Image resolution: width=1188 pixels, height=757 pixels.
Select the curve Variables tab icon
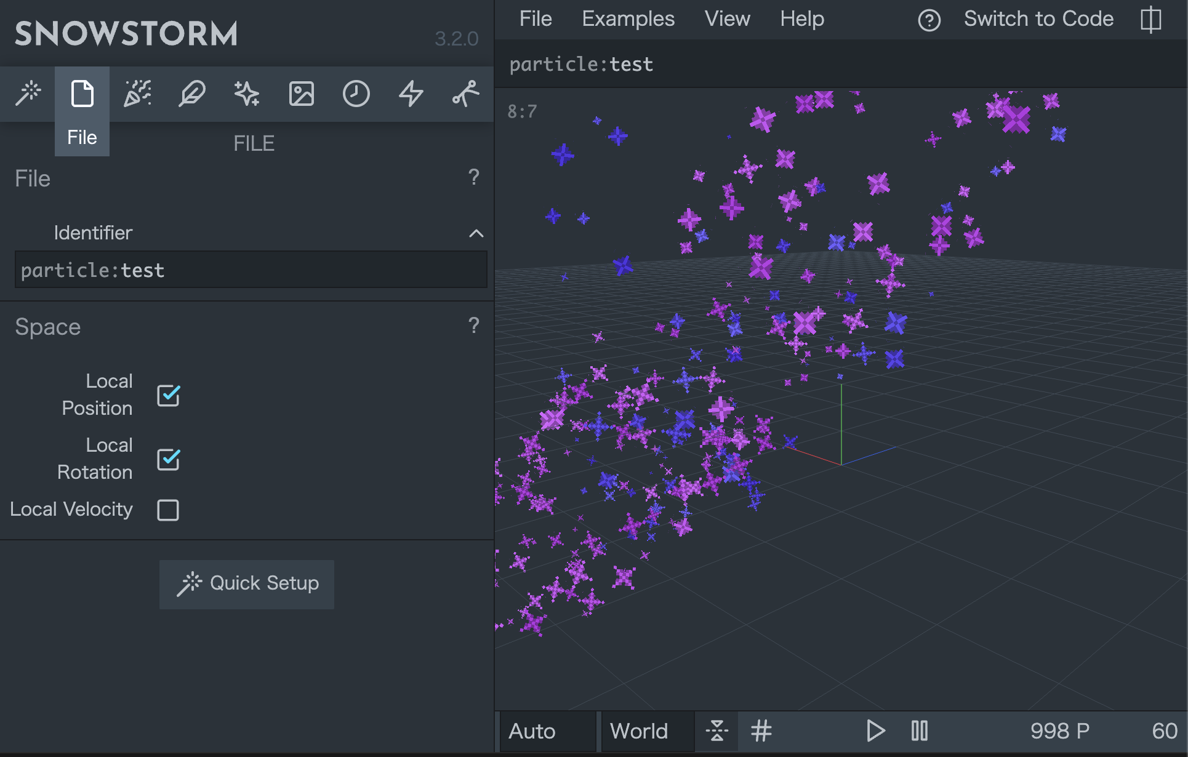(x=465, y=94)
